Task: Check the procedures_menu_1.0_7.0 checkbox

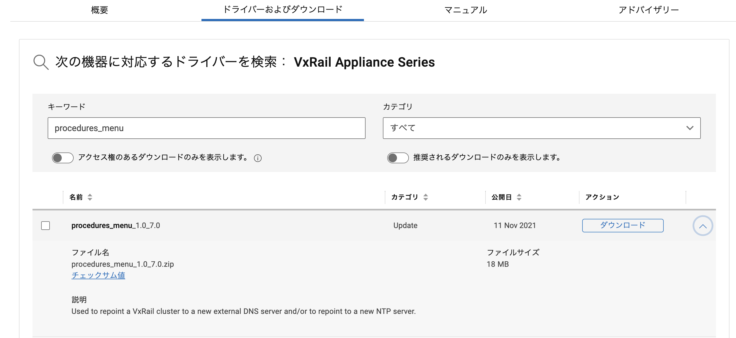Action: [45, 225]
